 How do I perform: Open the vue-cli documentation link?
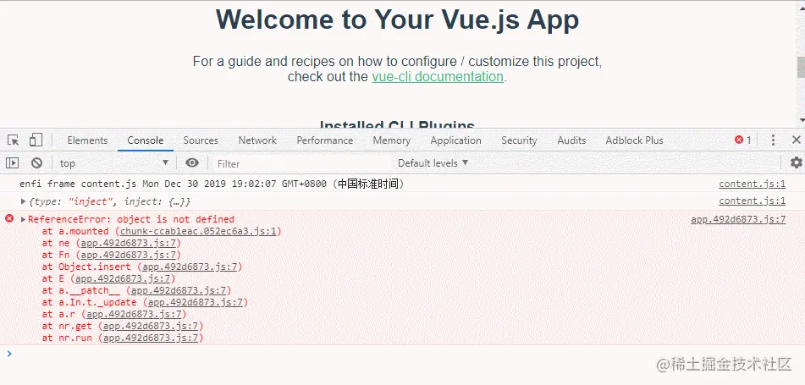point(438,76)
